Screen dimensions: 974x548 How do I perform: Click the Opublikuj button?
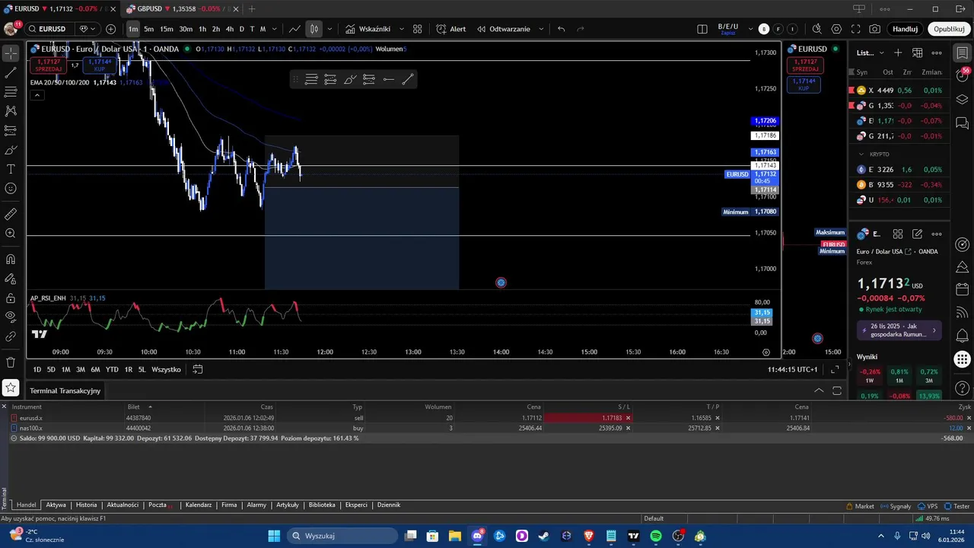(949, 29)
